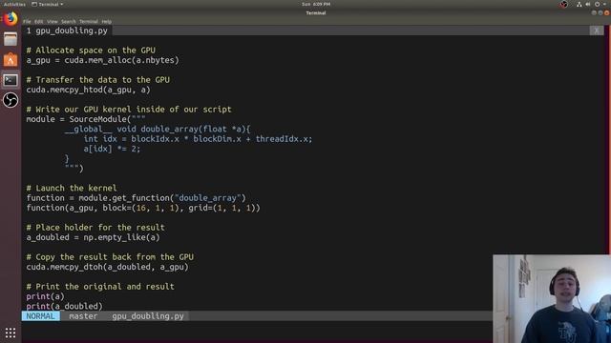Open the power system menu icon

click(x=597, y=4)
